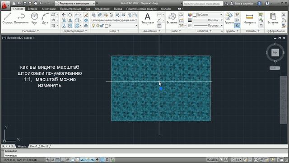Open the Аннотации ribbon tab
Viewport: 289px width, 163px height.
coord(48,9)
